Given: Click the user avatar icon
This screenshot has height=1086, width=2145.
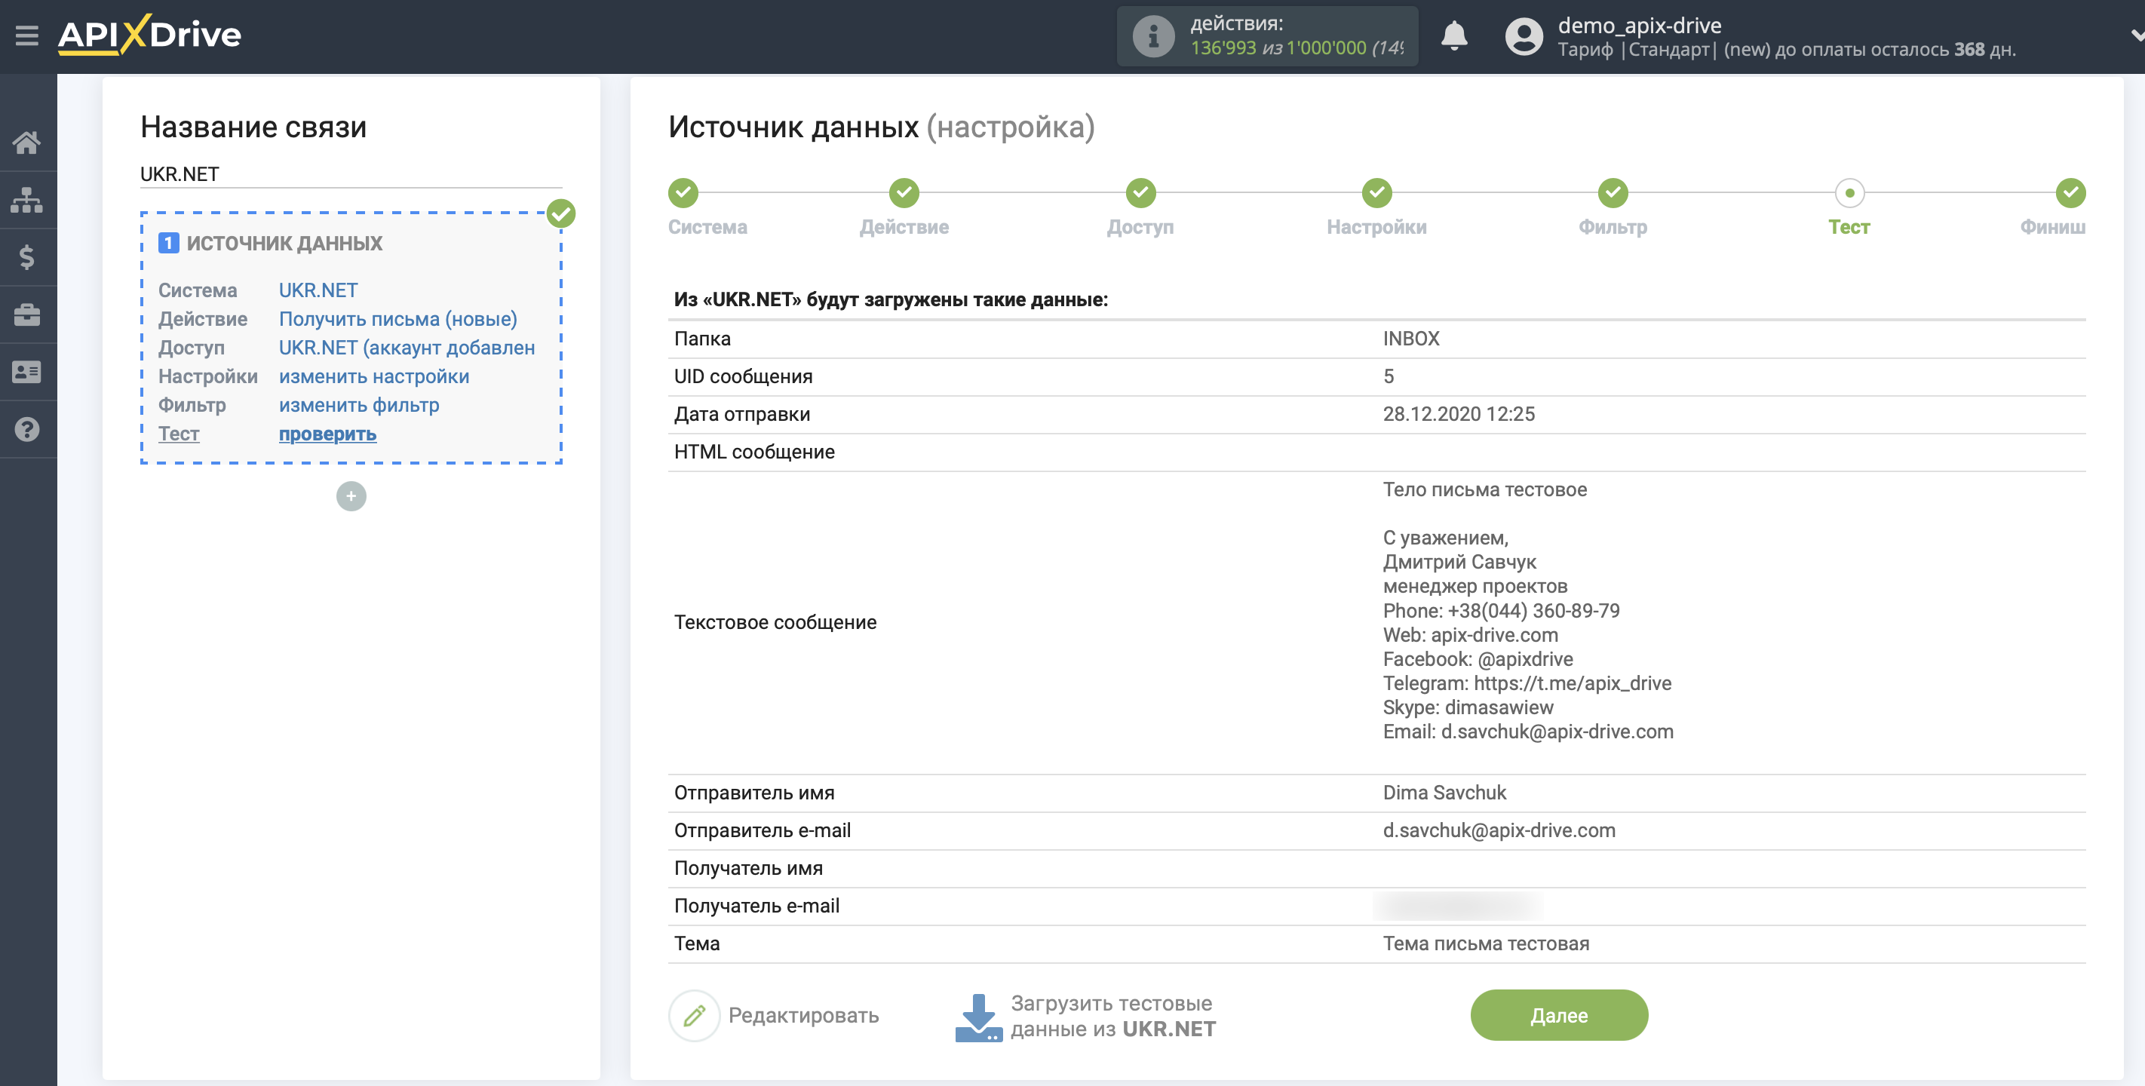Looking at the screenshot, I should point(1524,37).
